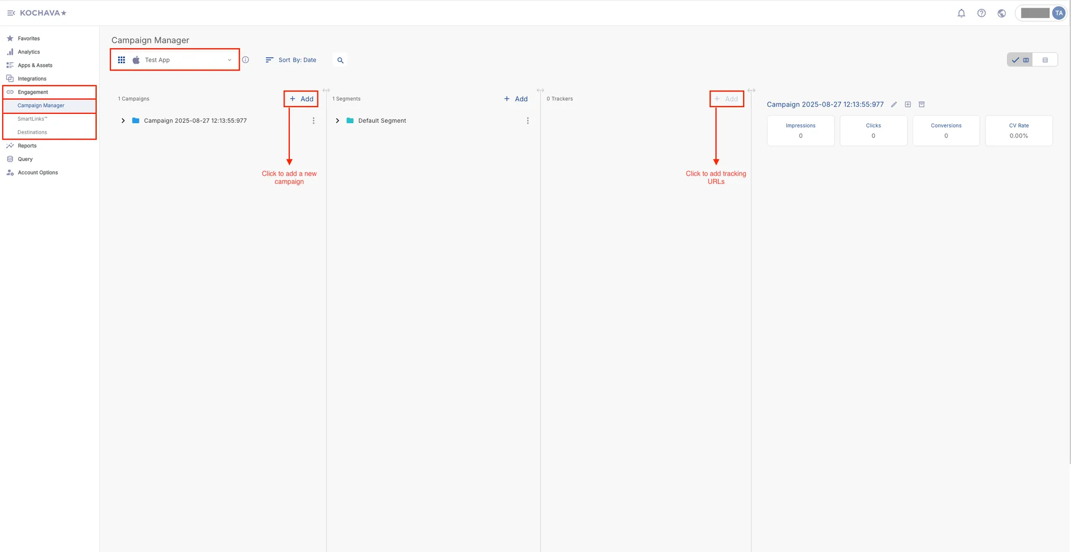
Task: Click resize handle right of Trackers column
Action: click(x=751, y=90)
